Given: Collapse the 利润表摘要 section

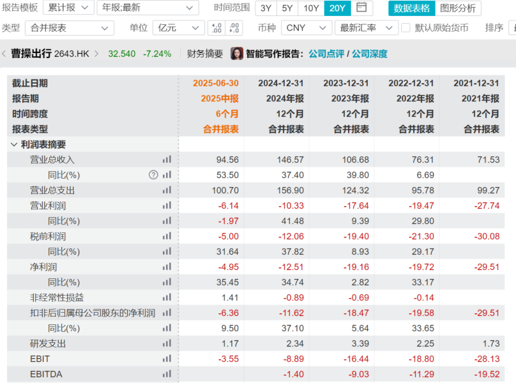Looking at the screenshot, I should [x=14, y=145].
